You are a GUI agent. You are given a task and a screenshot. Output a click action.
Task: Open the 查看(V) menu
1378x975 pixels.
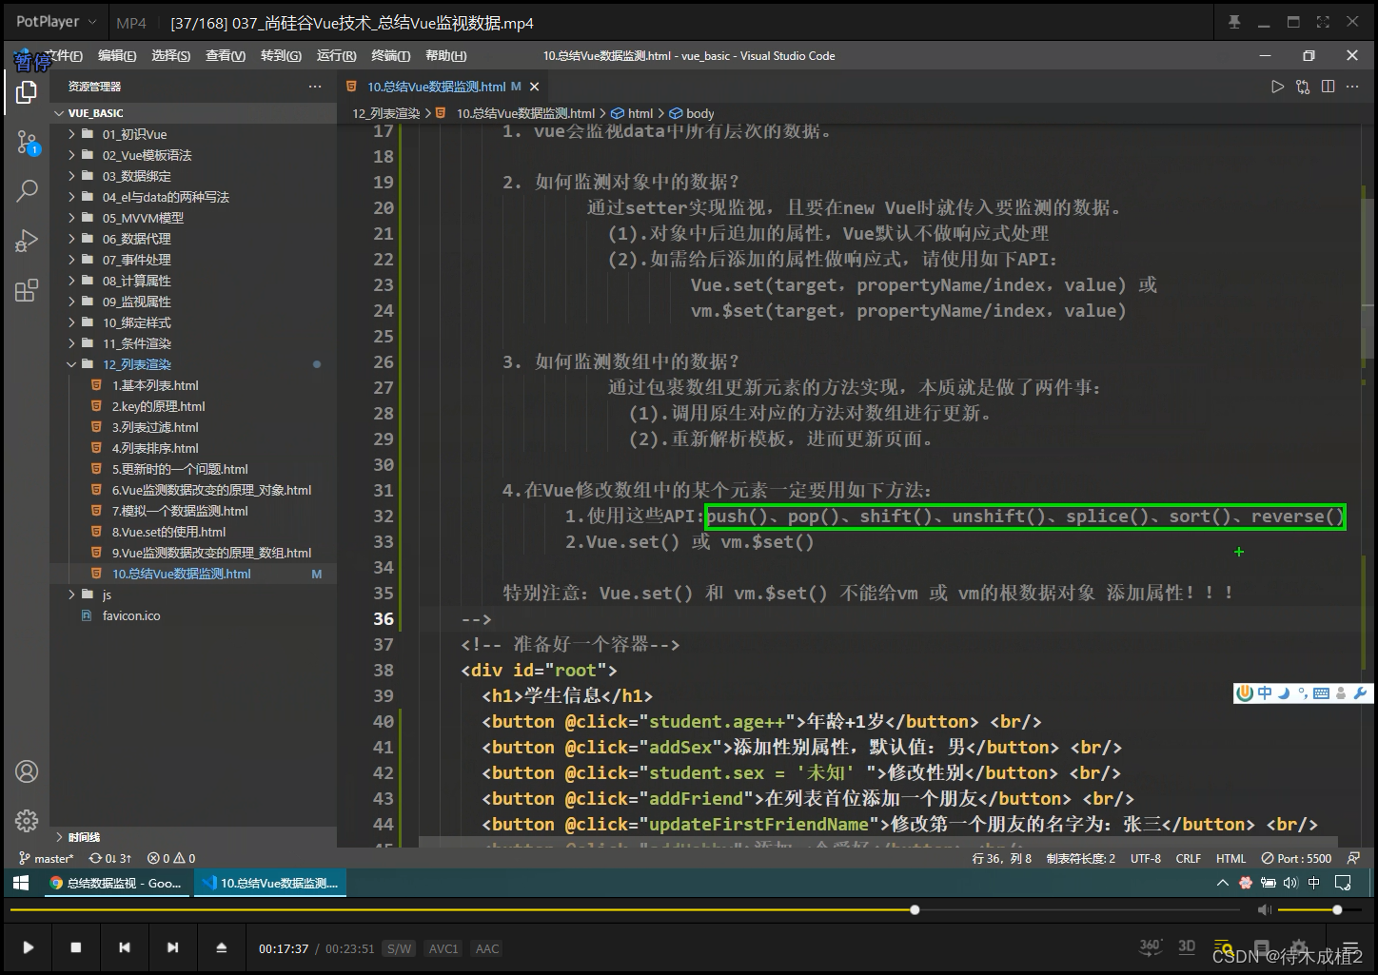pos(226,56)
